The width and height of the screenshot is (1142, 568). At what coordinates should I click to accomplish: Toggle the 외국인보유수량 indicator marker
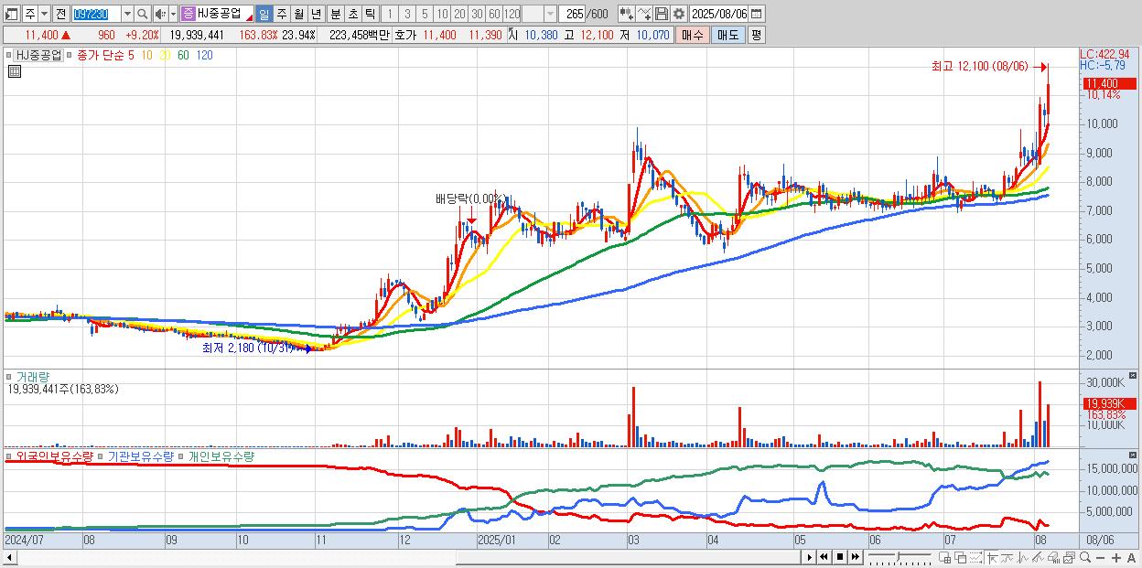coord(9,455)
